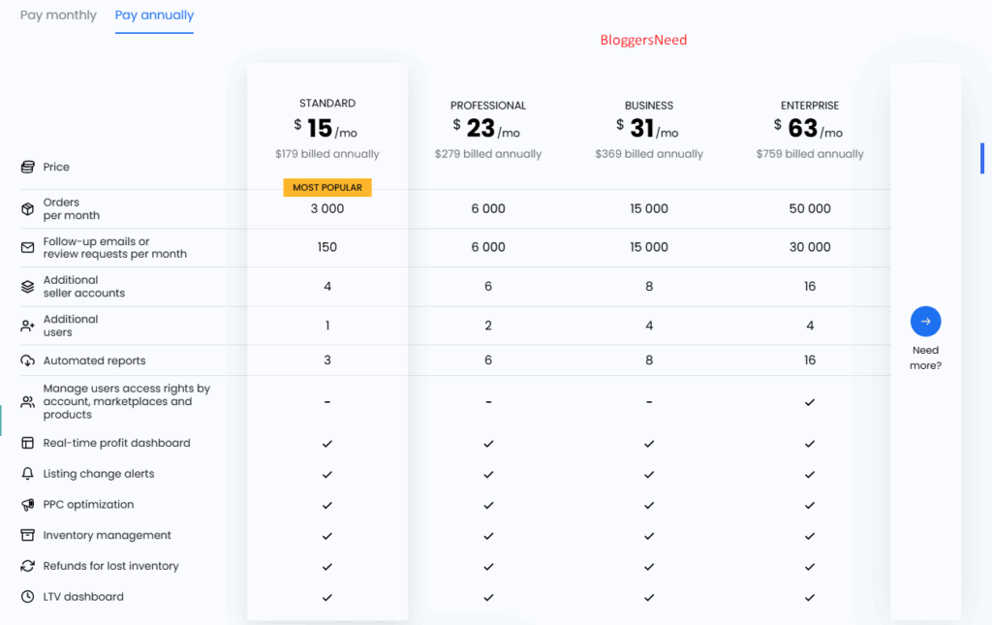Select the Pay annually tab

click(154, 16)
